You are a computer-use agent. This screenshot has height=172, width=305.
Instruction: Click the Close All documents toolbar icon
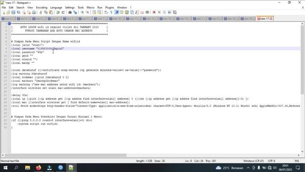pyautogui.click(x=29, y=12)
